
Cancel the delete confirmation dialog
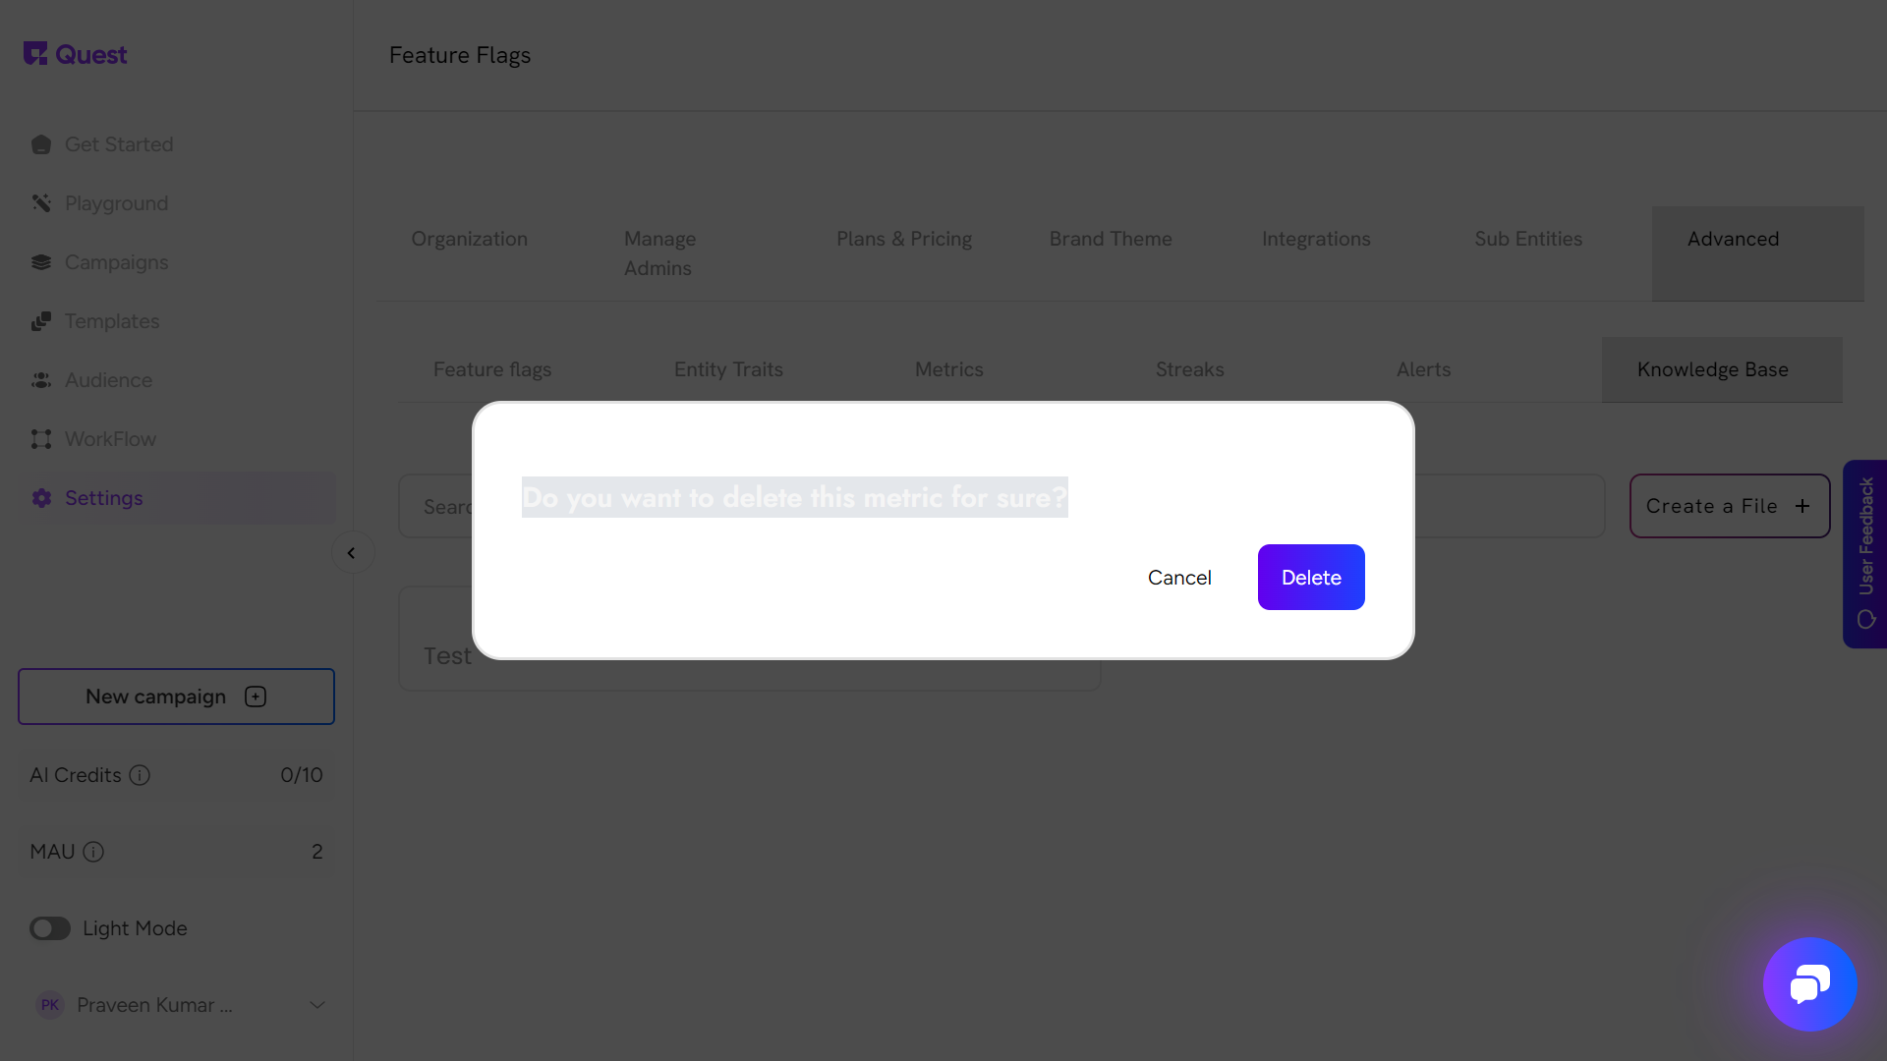1178,578
